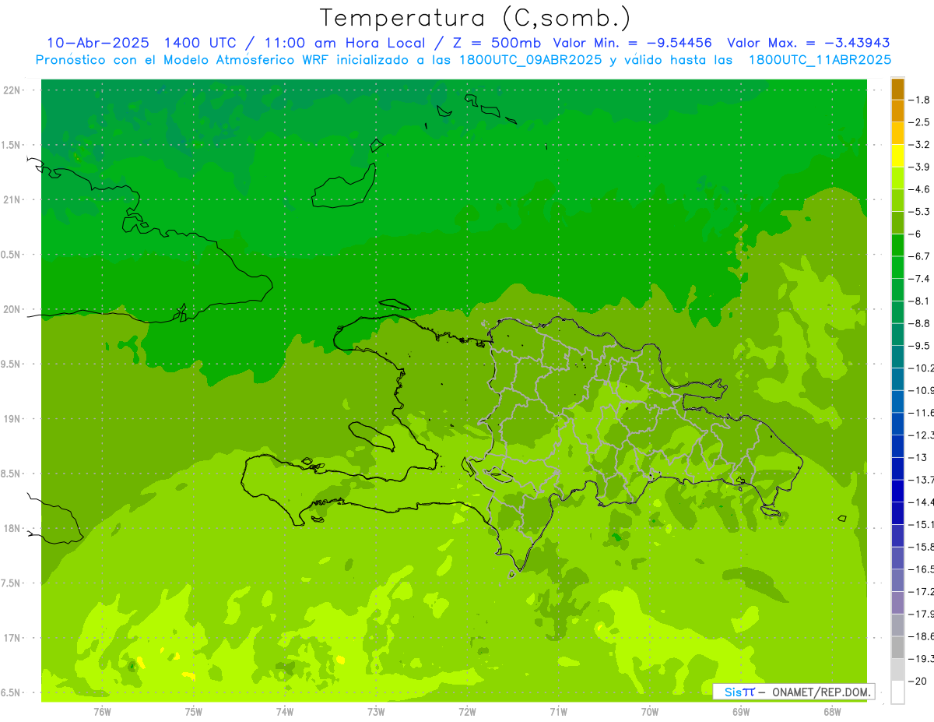934x722 pixels.
Task: Click 'Valor Min. = -9.54456' text
Action: (x=632, y=43)
